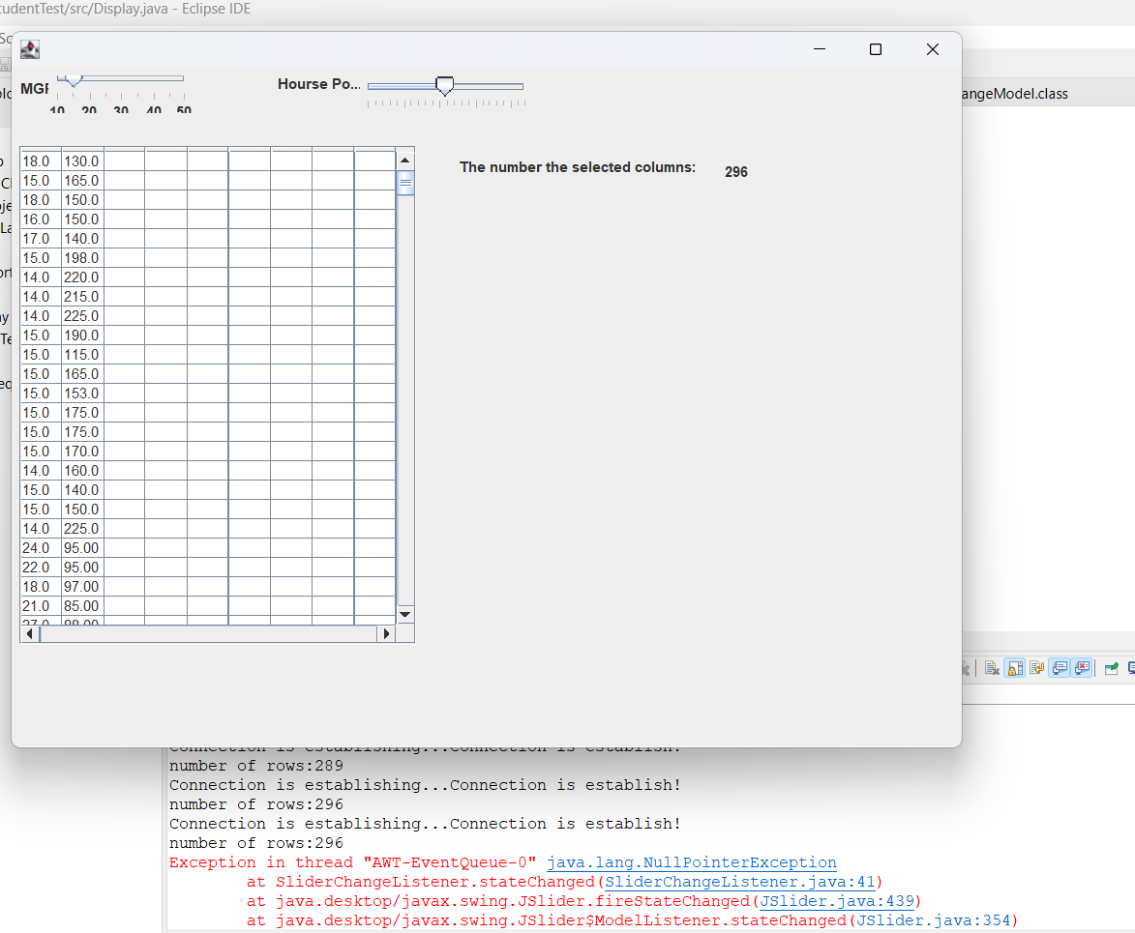Click the vertical scrollbar thumb of the table
This screenshot has width=1135, height=933.
pyautogui.click(x=405, y=182)
